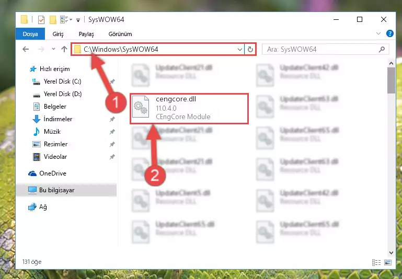Select the cengcore.dll file
This screenshot has height=279, width=402.
(x=189, y=109)
